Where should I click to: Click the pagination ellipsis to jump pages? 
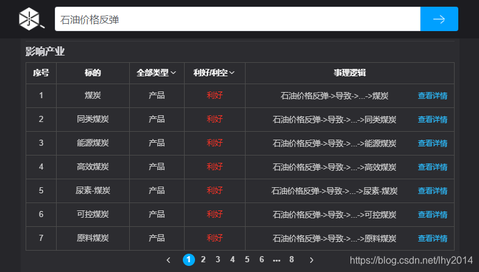click(x=277, y=260)
